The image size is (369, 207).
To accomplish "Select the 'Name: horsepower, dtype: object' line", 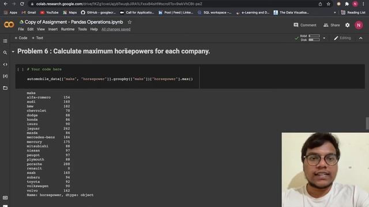I will [60, 195].
